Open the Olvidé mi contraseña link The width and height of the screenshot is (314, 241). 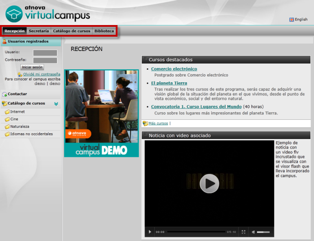pyautogui.click(x=42, y=74)
